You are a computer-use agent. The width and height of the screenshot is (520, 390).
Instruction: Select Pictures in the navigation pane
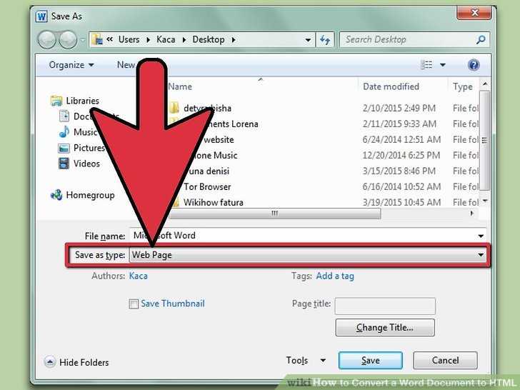[81, 148]
